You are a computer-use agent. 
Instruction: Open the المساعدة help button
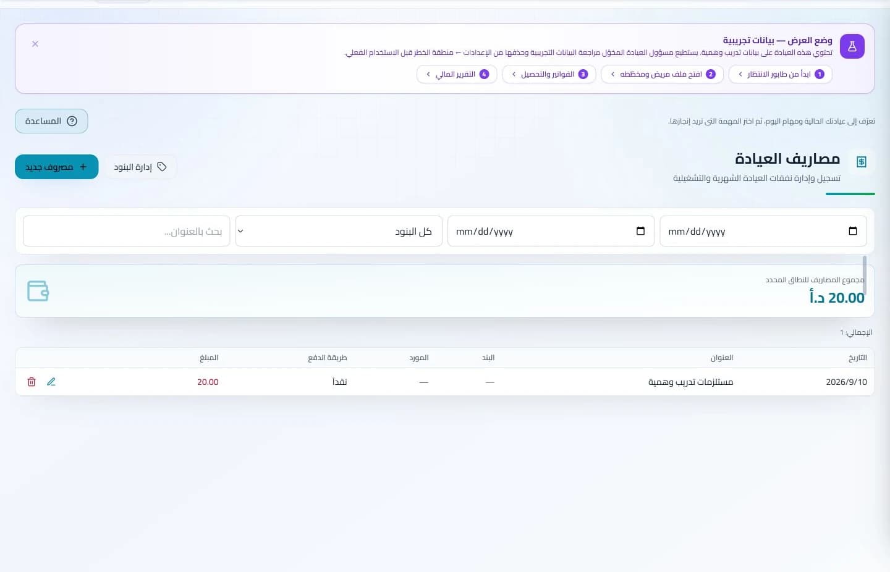pyautogui.click(x=51, y=121)
